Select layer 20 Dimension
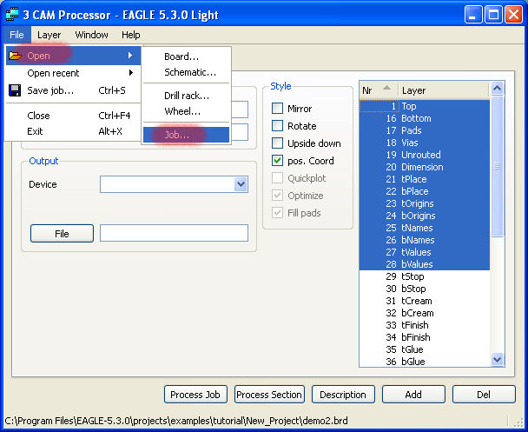 (425, 167)
